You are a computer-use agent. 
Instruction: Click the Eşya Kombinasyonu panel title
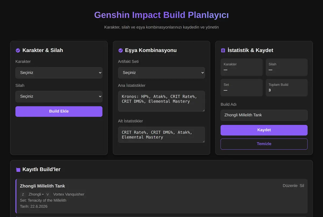151,50
